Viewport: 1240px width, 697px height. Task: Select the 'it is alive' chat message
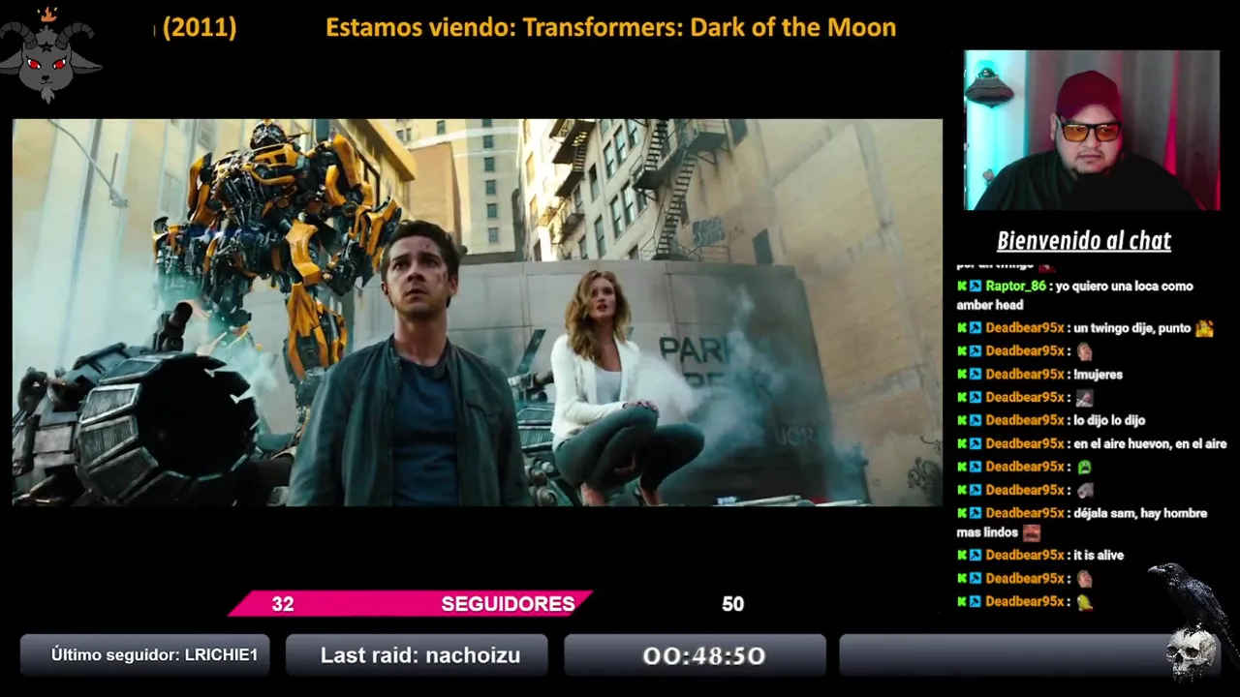pos(1099,556)
